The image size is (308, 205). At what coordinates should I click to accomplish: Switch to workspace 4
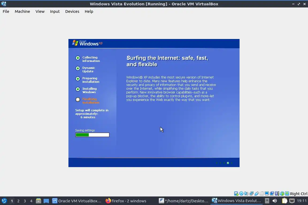point(31,201)
